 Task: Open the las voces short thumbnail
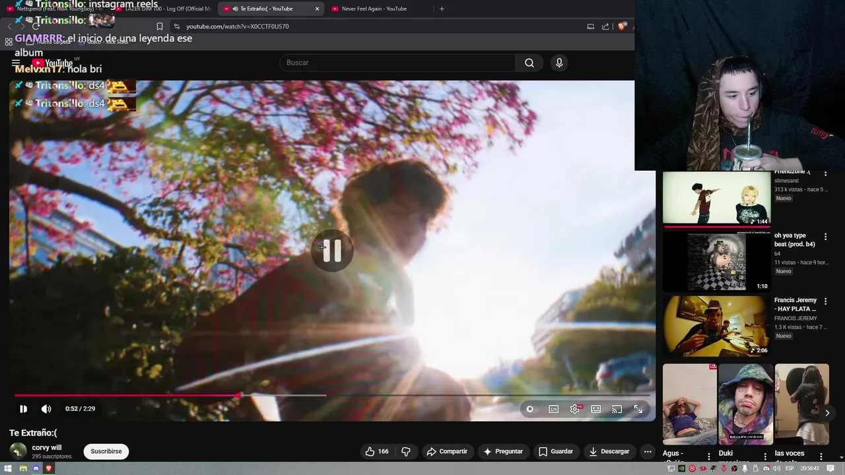pos(802,404)
